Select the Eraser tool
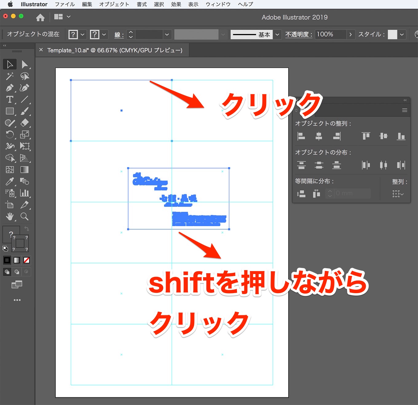 coord(25,123)
